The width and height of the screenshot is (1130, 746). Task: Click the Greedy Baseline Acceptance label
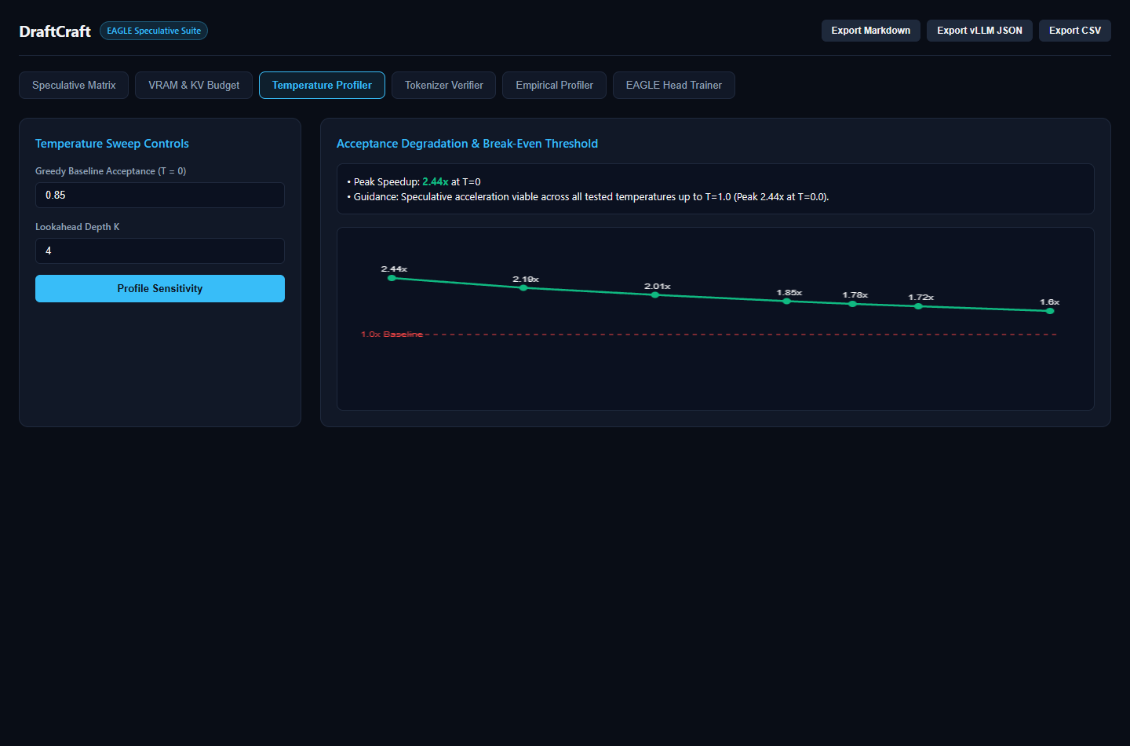pyautogui.click(x=111, y=171)
